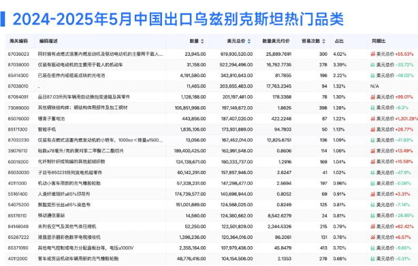The width and height of the screenshot is (418, 266).
Task: Select customs code 87038000
Action: coord(18,65)
